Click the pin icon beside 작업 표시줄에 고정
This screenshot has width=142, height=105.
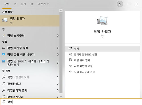[x=70, y=71]
